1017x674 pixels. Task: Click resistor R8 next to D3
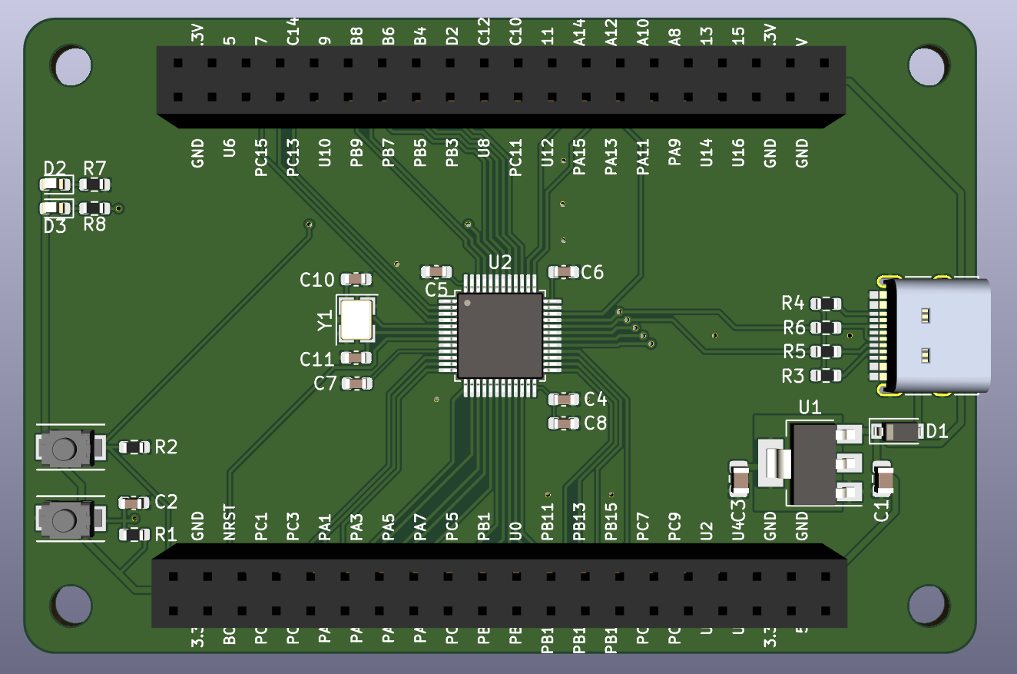94,208
